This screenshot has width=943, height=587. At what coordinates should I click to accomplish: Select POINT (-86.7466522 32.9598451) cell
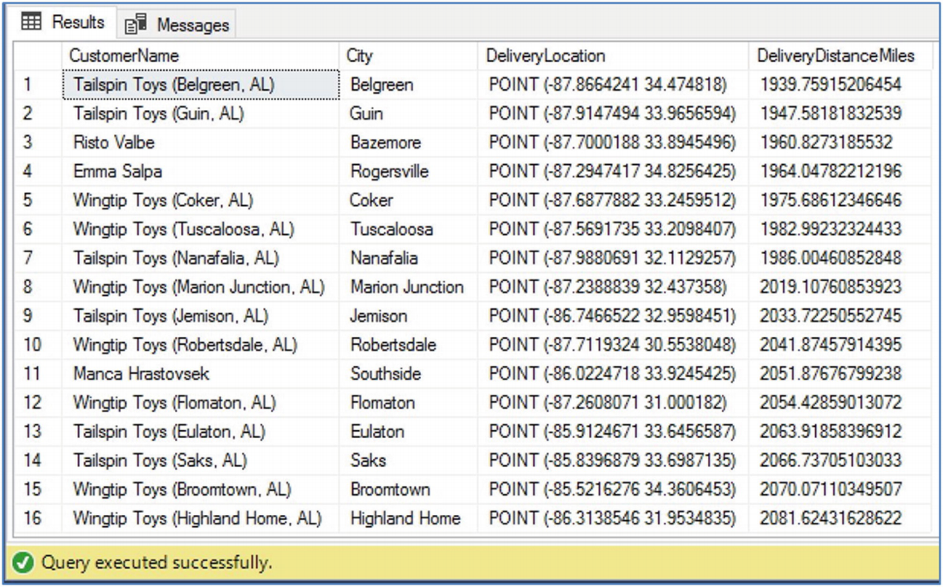point(613,316)
